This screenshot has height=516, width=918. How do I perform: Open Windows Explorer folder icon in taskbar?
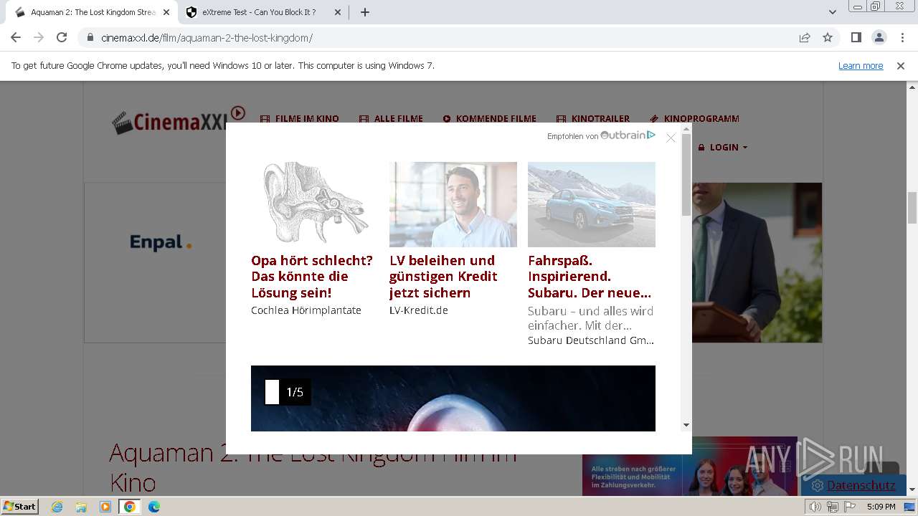[81, 507]
